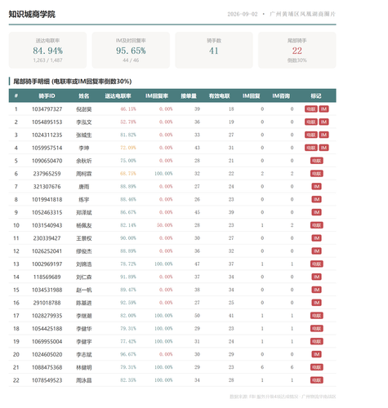Click rider ID 1054895153

click(x=47, y=122)
